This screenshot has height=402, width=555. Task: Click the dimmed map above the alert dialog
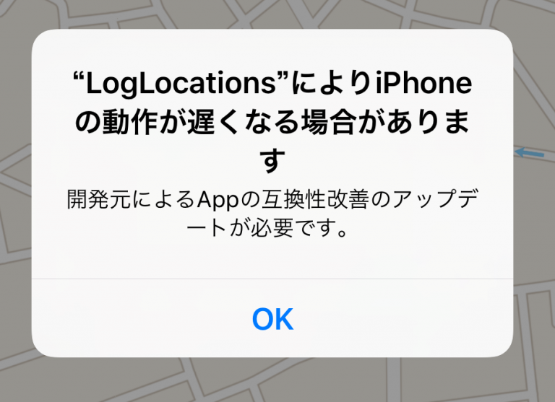click(x=272, y=14)
